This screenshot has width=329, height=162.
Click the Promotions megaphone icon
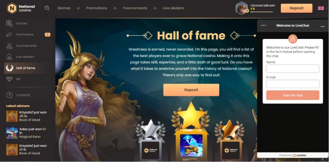(9, 35)
